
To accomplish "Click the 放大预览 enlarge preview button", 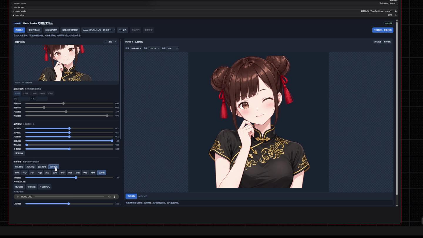I will [x=377, y=42].
